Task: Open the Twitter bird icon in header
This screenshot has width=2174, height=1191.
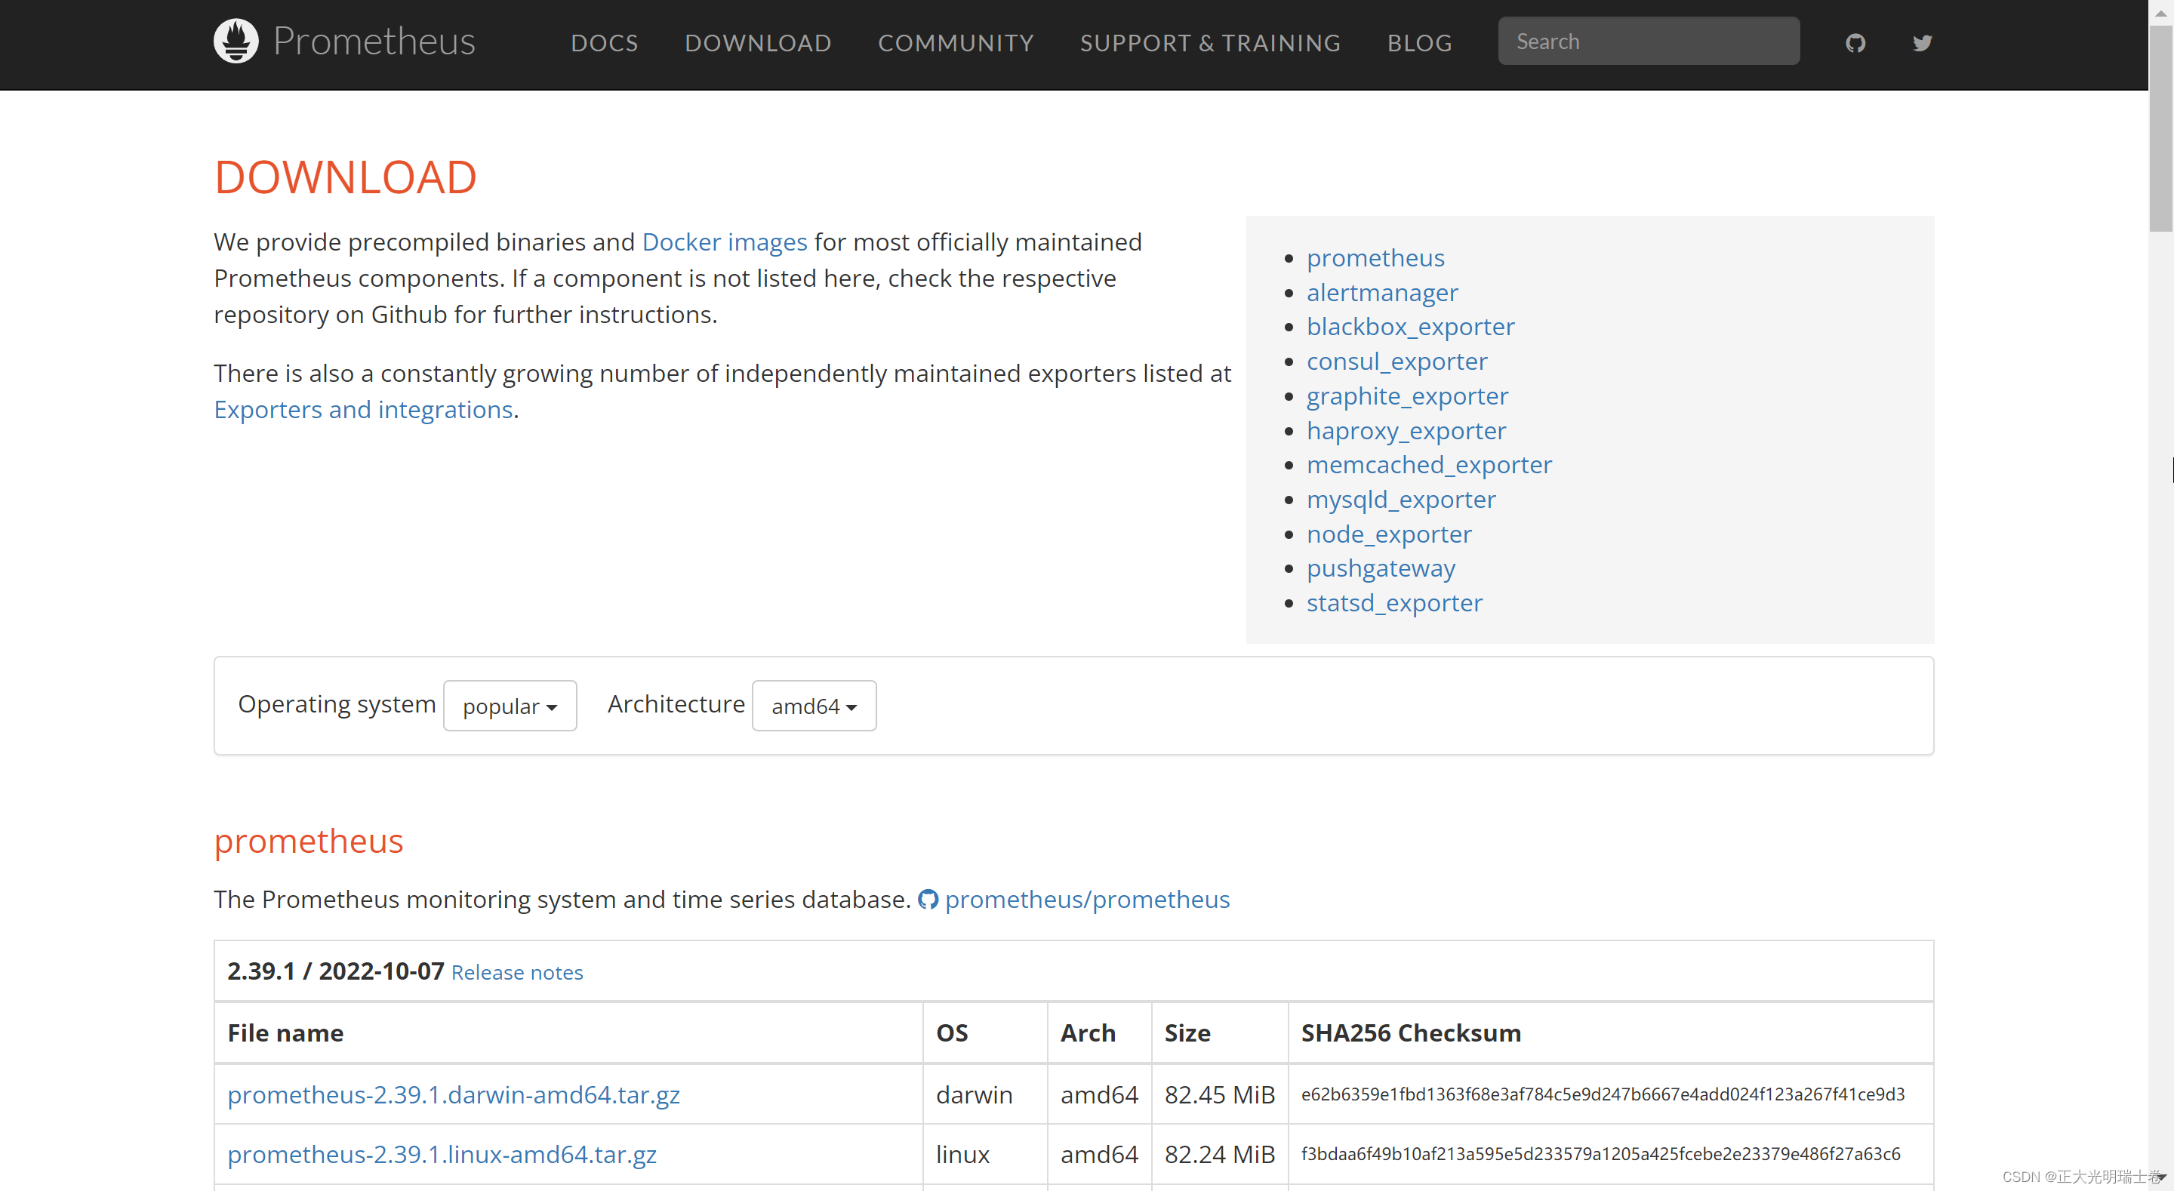Action: (x=1922, y=43)
